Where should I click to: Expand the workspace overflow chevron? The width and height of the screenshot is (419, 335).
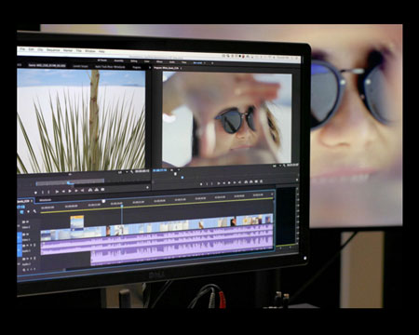click(x=212, y=63)
